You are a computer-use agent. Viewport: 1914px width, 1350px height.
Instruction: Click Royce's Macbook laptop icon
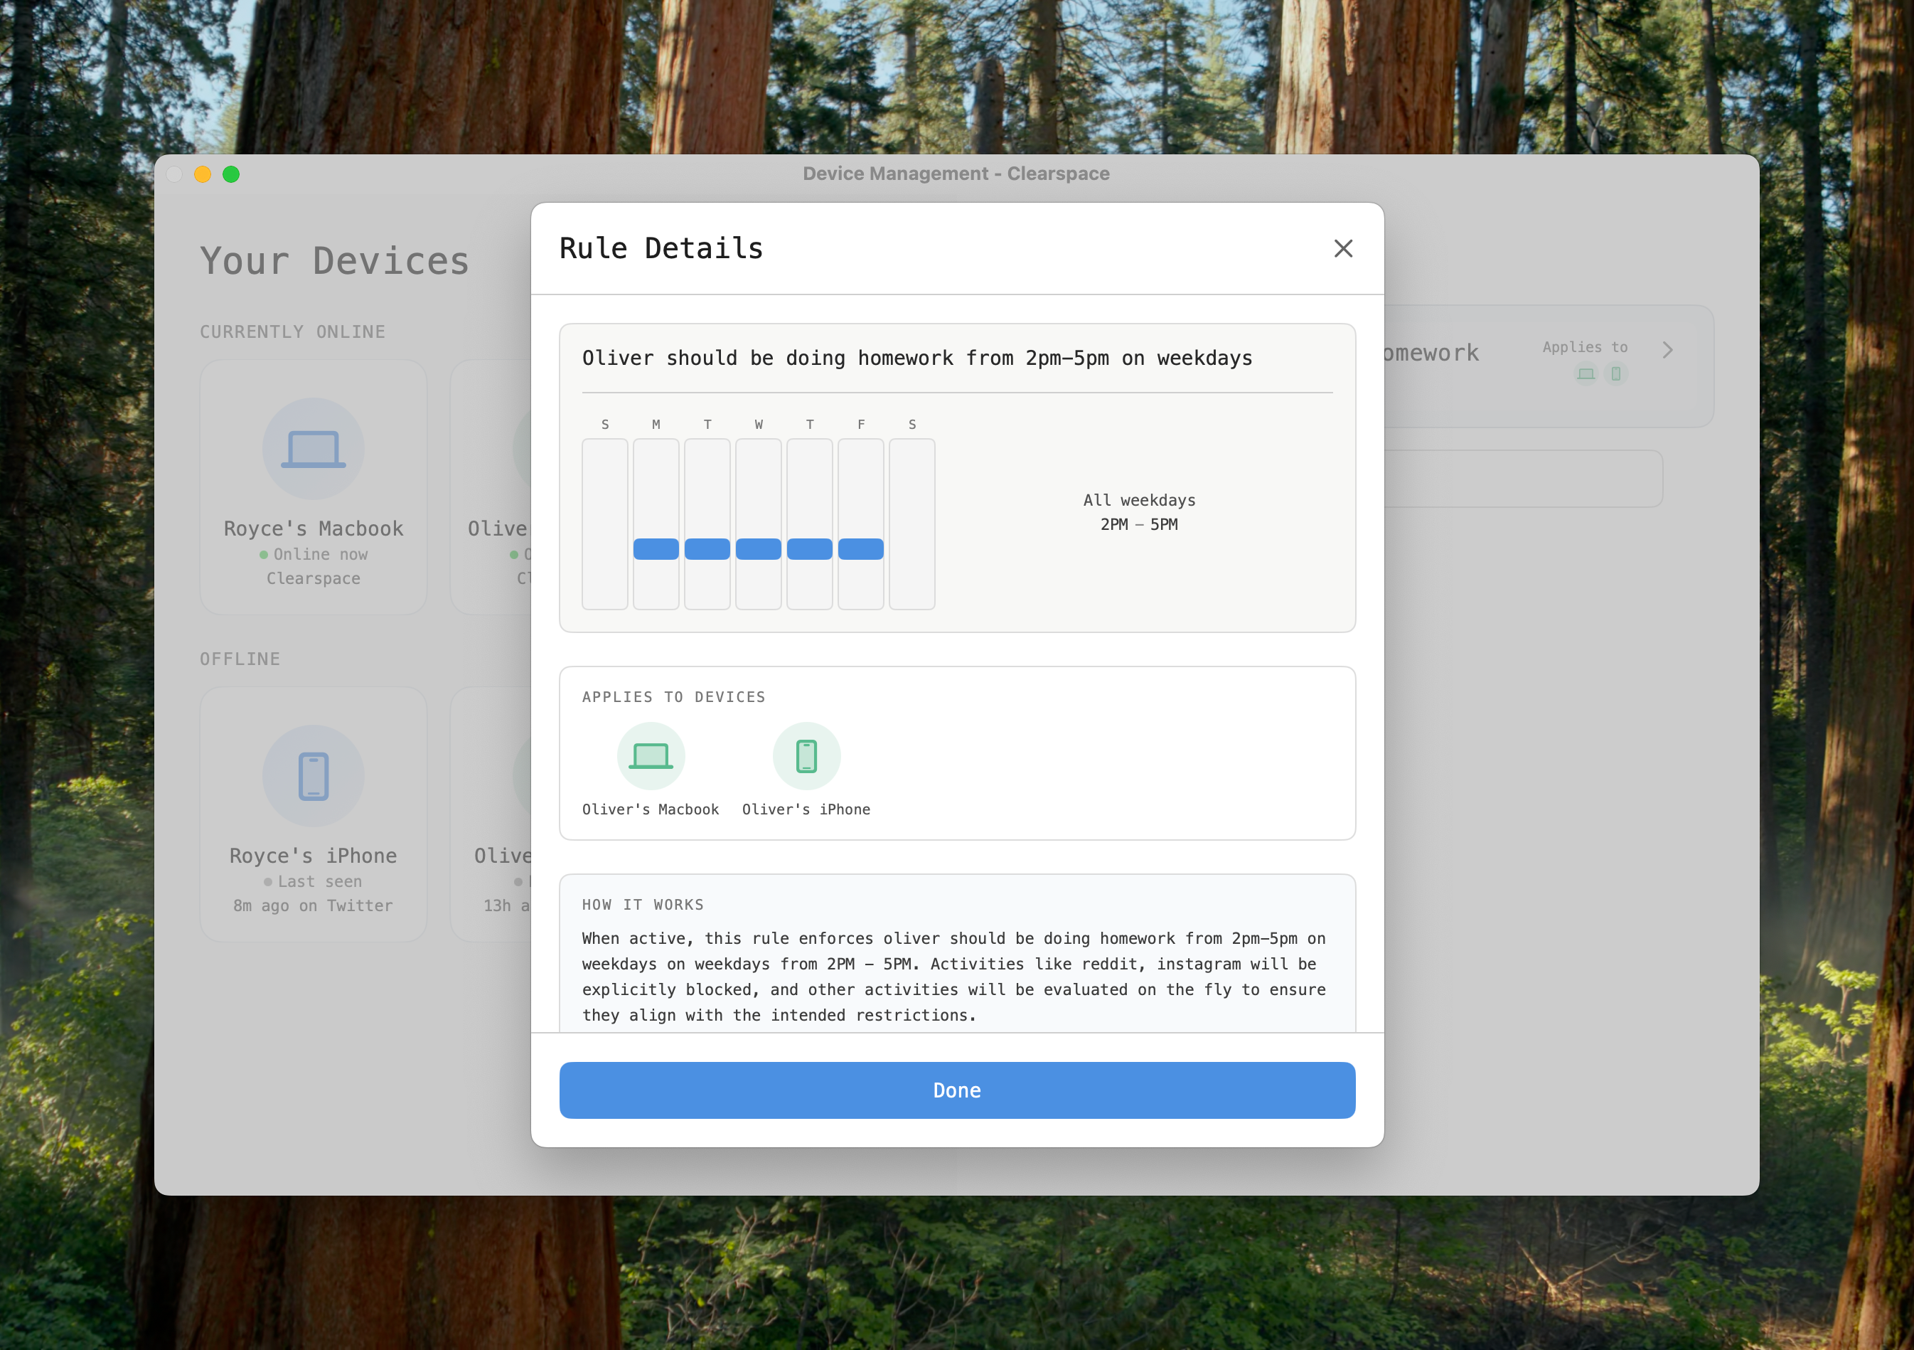(313, 449)
